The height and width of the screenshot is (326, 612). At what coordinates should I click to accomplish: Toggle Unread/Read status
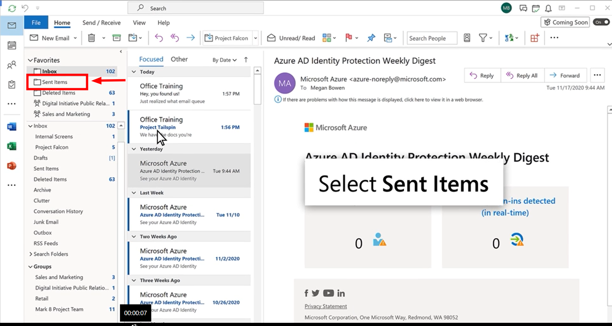pos(291,38)
